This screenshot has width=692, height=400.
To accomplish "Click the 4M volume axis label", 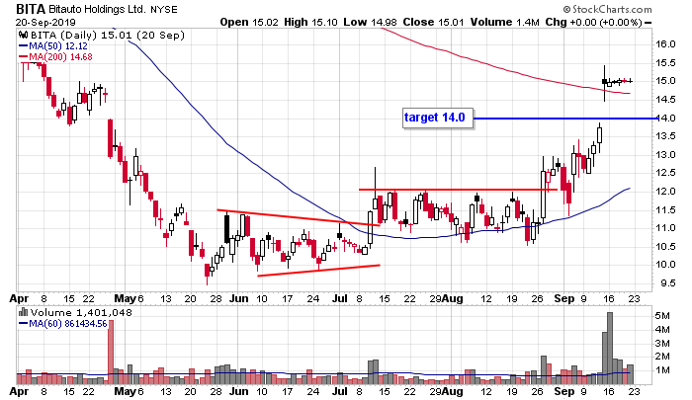I will (x=662, y=330).
